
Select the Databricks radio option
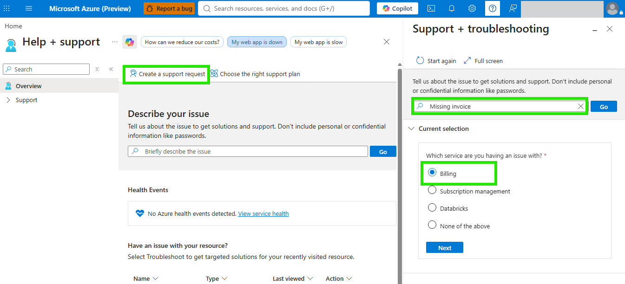coord(432,207)
